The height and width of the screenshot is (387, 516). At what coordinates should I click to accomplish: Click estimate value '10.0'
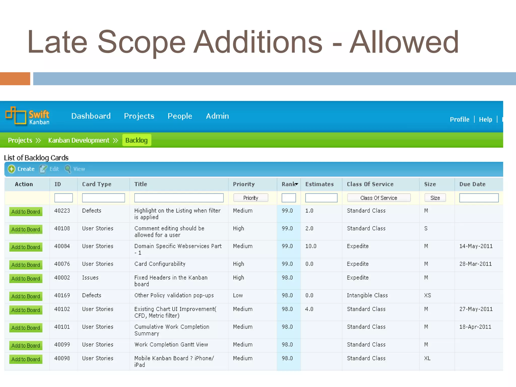[311, 246]
